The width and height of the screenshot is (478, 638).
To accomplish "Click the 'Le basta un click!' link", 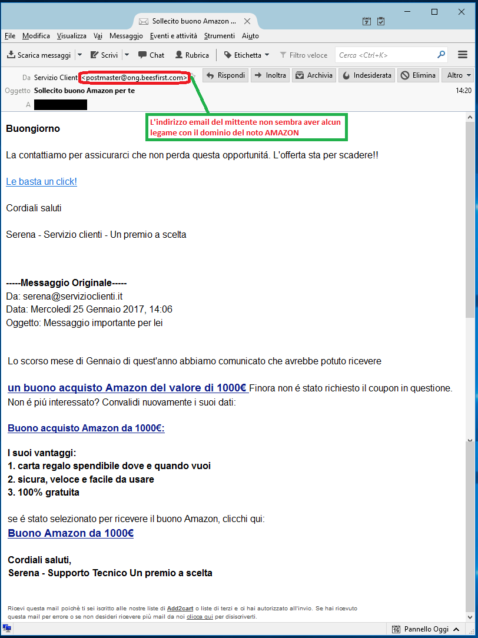I will click(41, 181).
